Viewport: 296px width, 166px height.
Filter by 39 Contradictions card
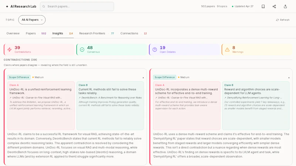coord(39,49)
